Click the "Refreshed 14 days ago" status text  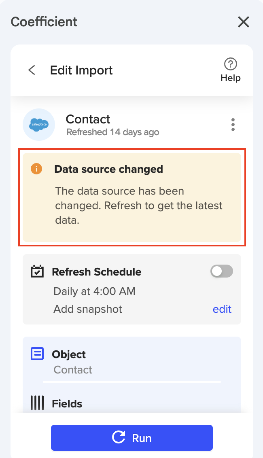[x=112, y=132]
